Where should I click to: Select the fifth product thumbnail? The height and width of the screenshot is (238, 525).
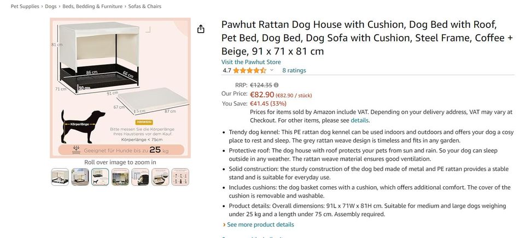(x=140, y=176)
